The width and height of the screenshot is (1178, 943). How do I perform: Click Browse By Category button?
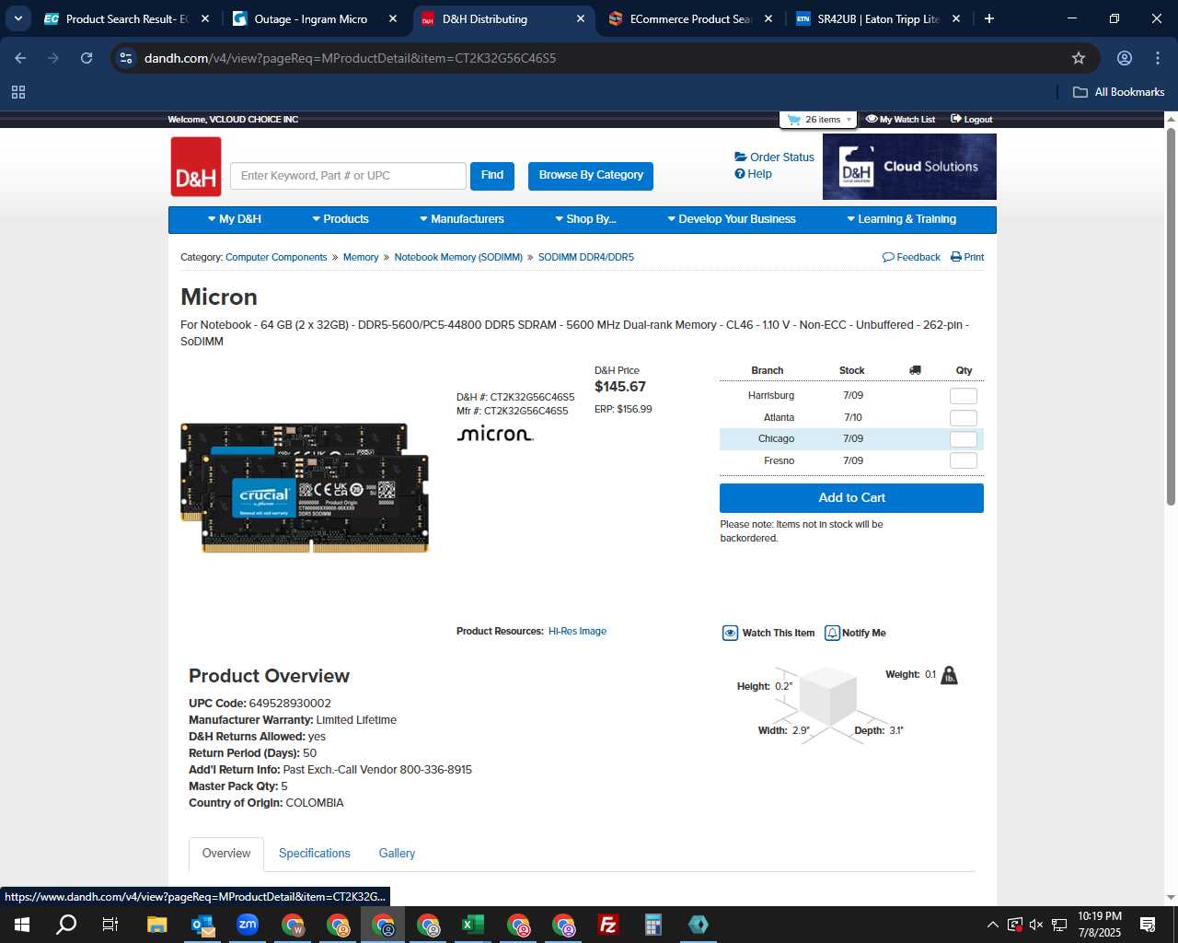(x=591, y=176)
